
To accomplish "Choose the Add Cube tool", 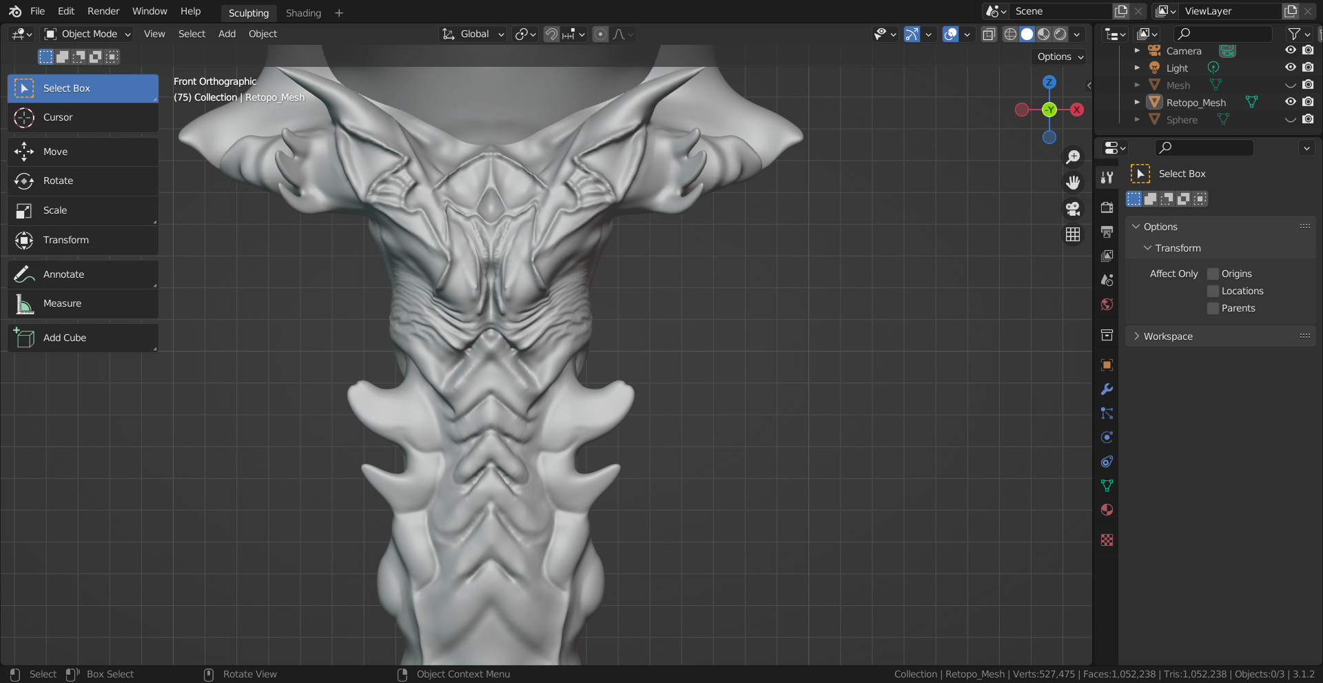I will [x=64, y=338].
